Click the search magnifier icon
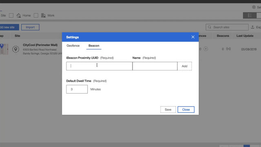Screen dimensions: 261x147 point(209,27)
